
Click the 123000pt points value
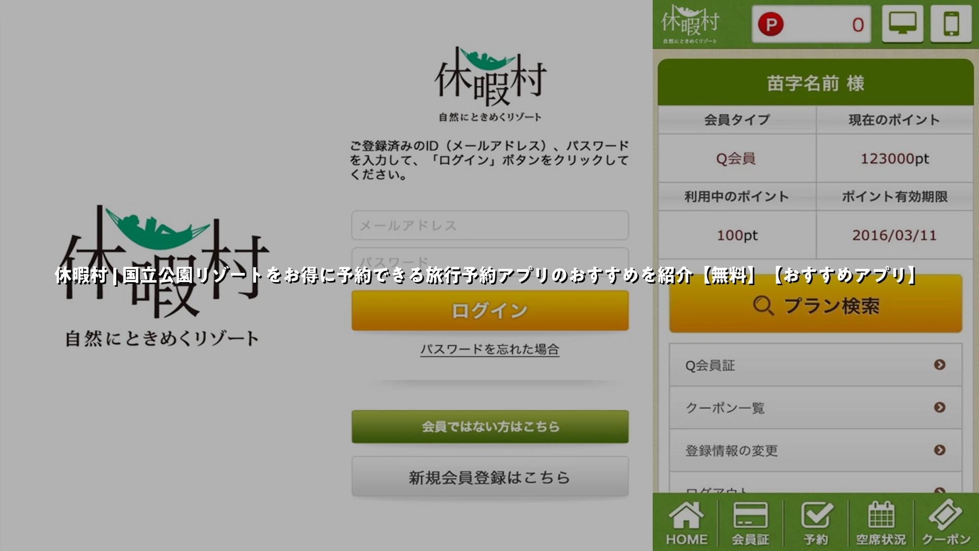click(895, 159)
